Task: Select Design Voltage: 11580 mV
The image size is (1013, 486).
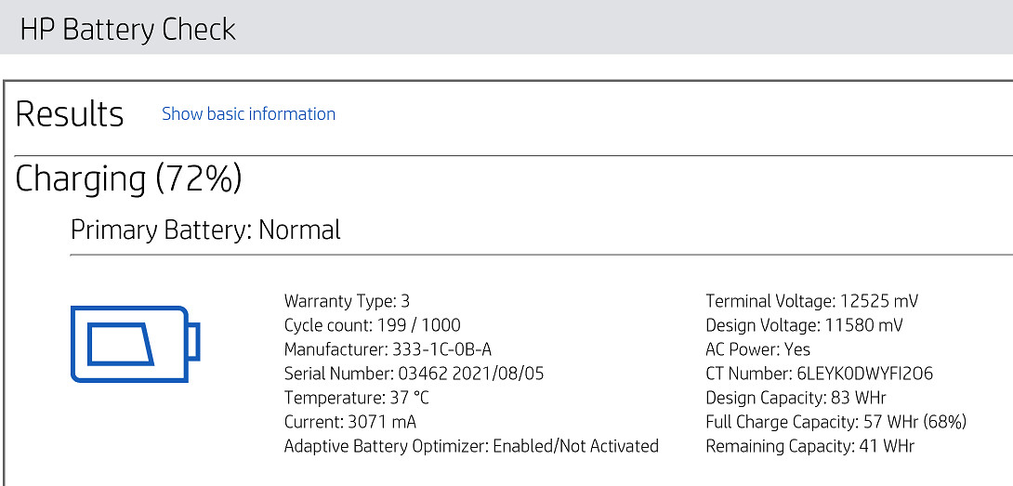Action: coord(804,325)
